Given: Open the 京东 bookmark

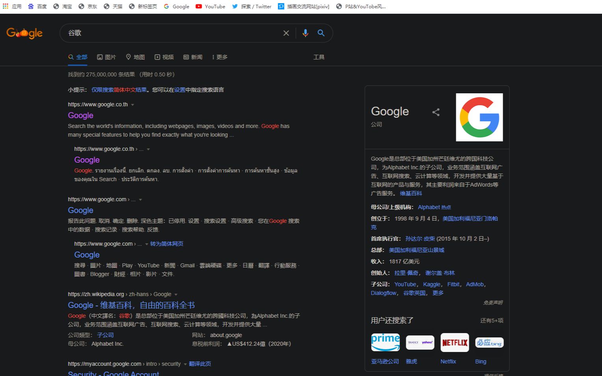Looking at the screenshot, I should click(88, 6).
